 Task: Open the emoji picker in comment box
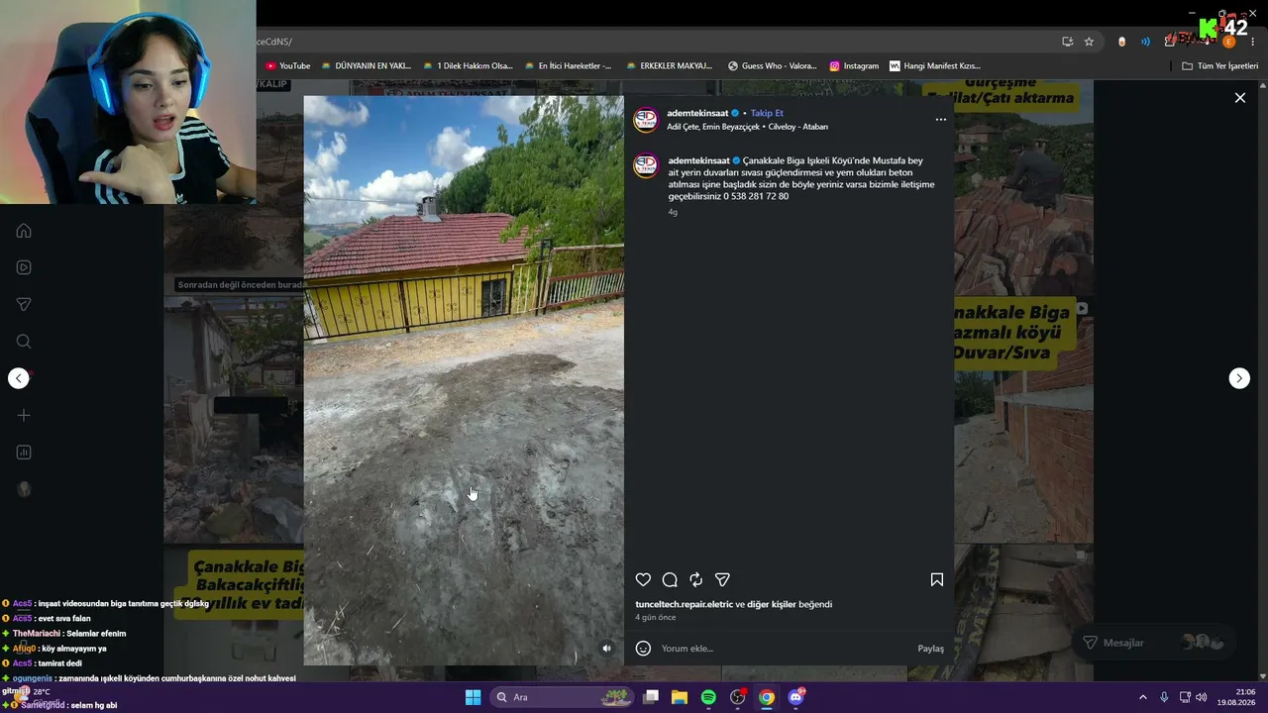click(x=643, y=649)
